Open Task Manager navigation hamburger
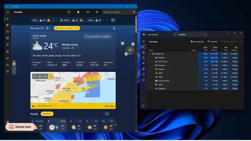 [x=143, y=41]
